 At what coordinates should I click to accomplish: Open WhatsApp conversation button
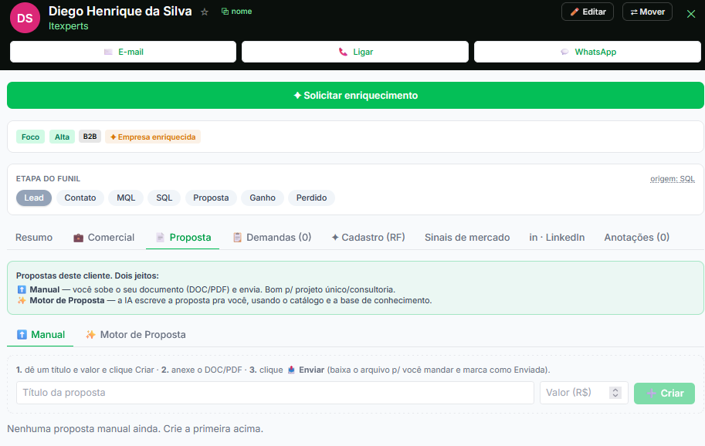pos(587,52)
